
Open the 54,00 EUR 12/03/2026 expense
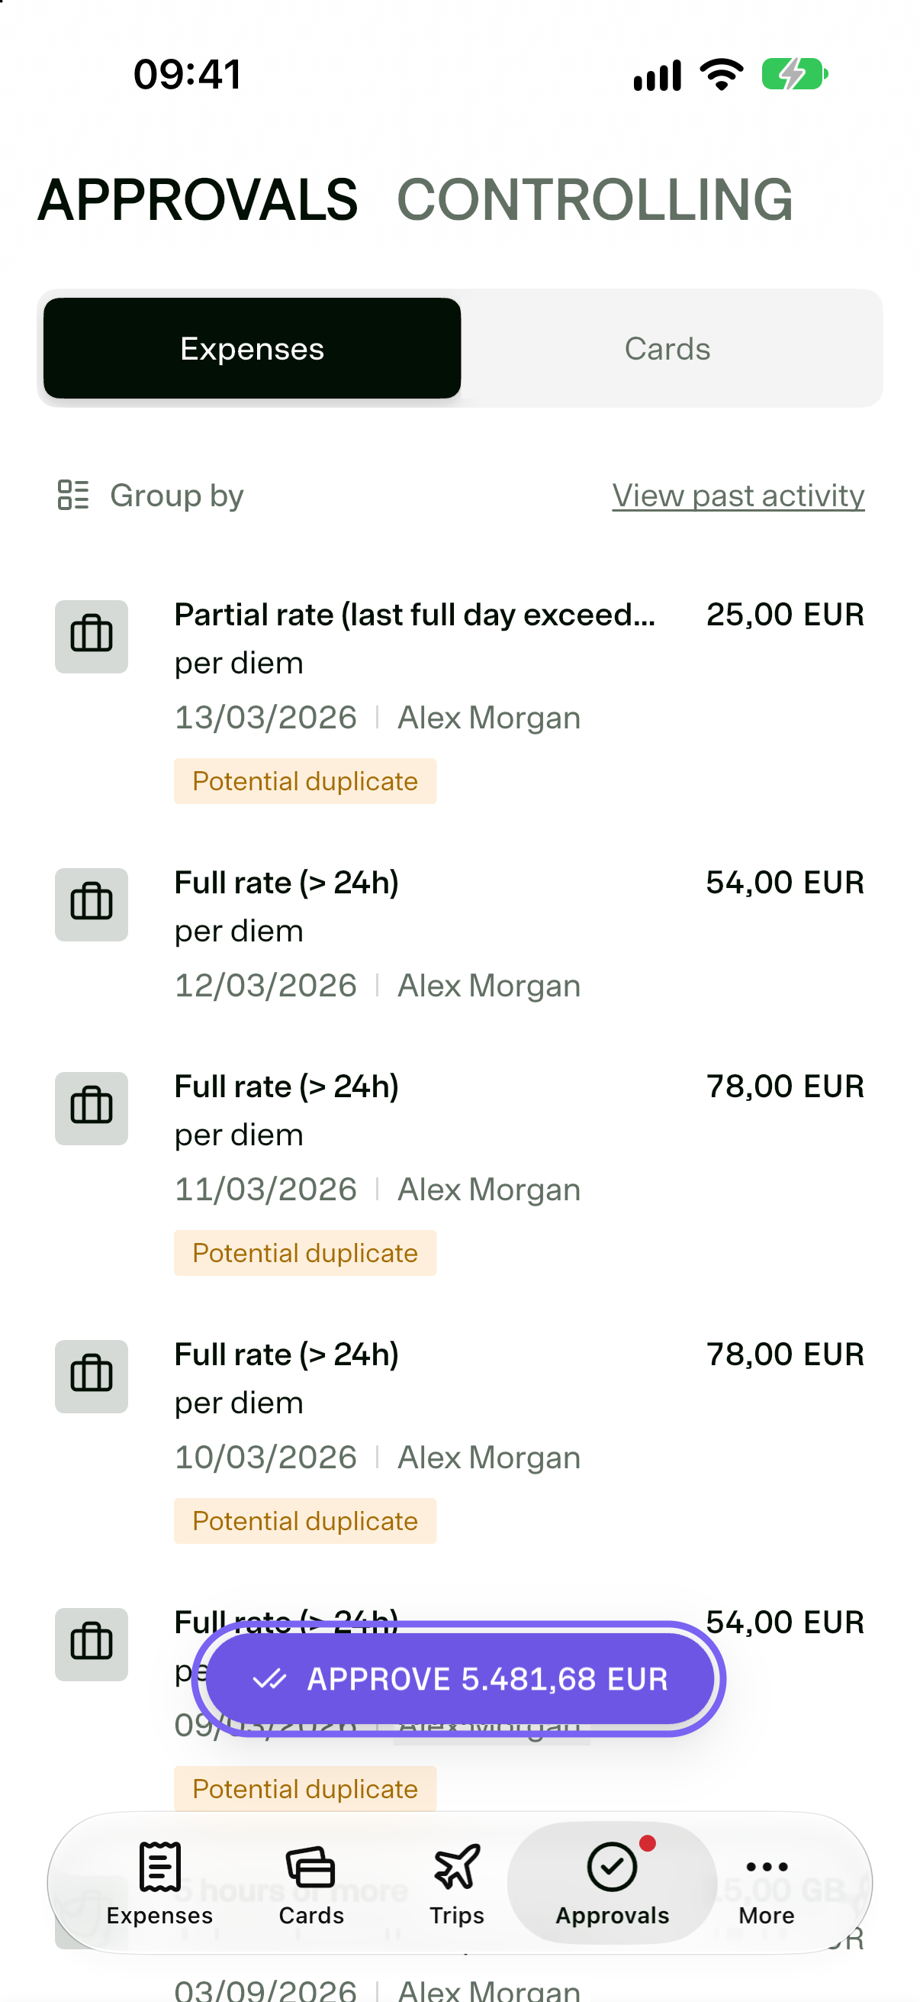tap(459, 933)
